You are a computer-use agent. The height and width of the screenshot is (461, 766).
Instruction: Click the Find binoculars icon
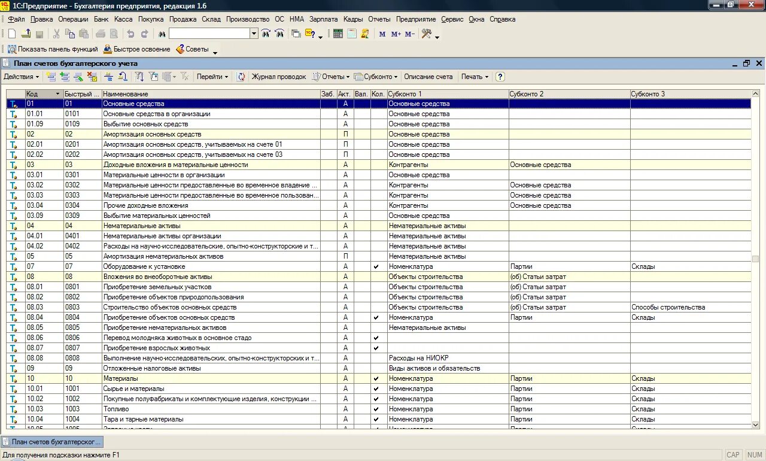click(x=162, y=34)
